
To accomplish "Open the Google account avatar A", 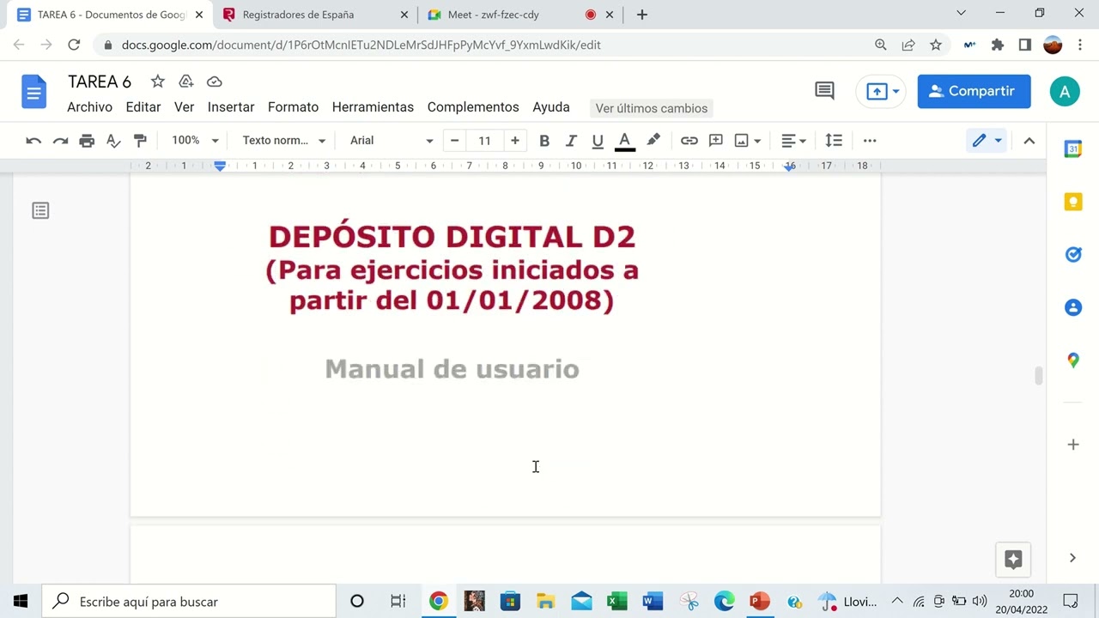I will pyautogui.click(x=1065, y=92).
